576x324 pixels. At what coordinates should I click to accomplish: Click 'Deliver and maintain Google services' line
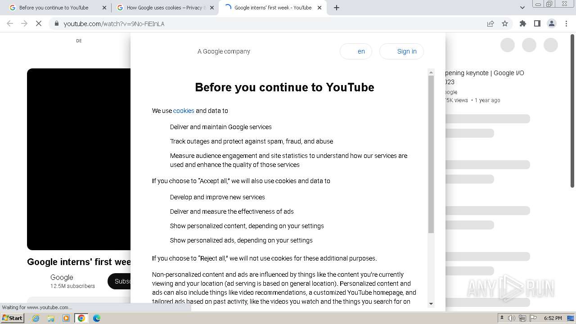click(x=221, y=127)
